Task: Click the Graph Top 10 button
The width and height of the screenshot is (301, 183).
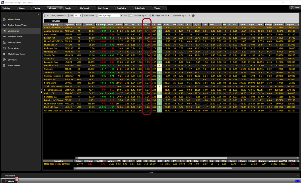Action: tap(159, 16)
